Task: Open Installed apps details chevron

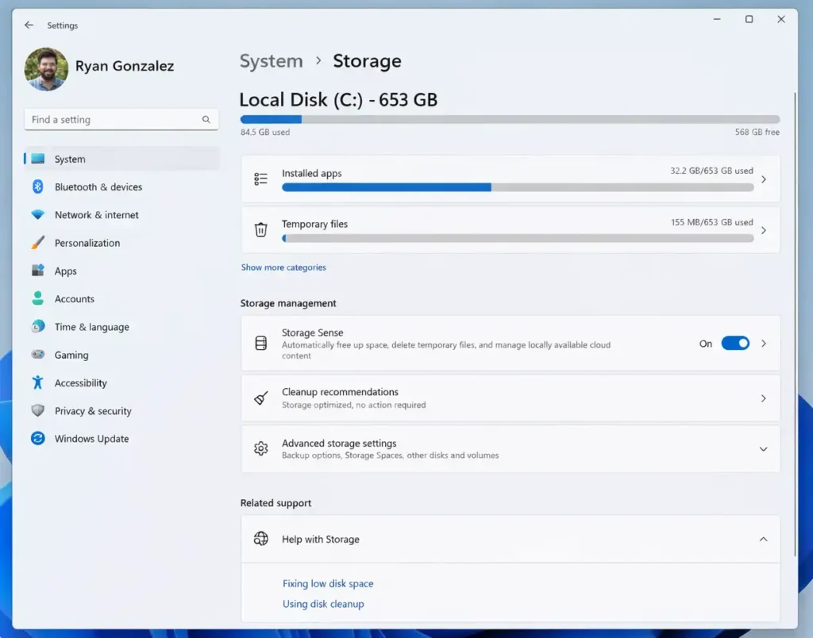Action: click(x=763, y=180)
